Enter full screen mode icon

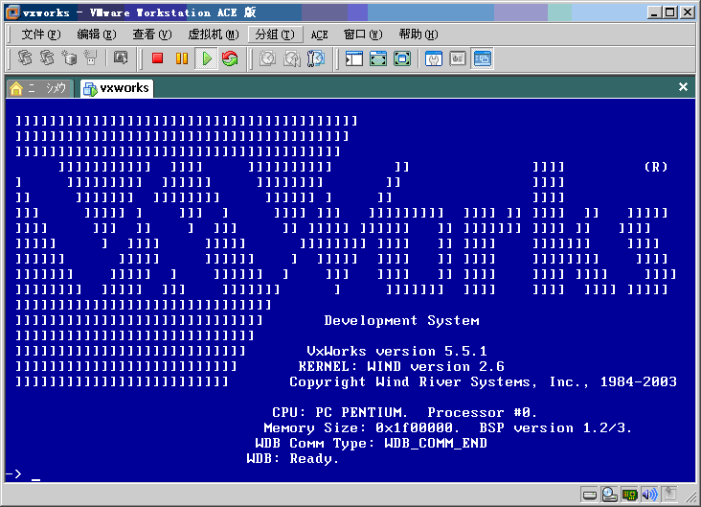click(402, 58)
